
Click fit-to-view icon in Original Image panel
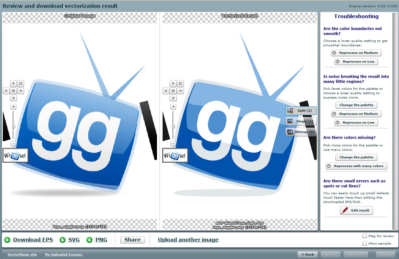tap(21, 84)
